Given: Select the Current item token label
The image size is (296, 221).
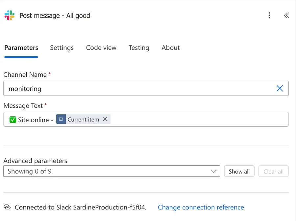Looking at the screenshot, I should [x=83, y=120].
